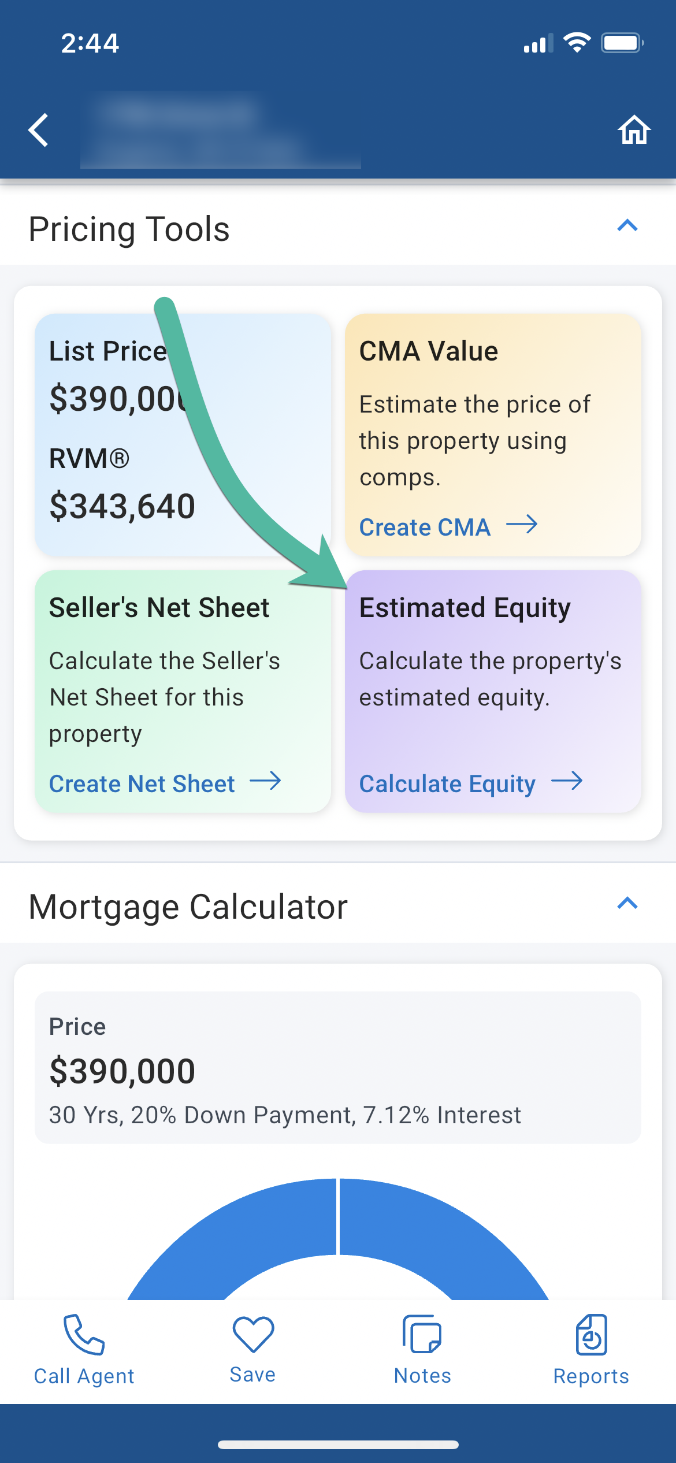Click the Calculate Equity link
The height and width of the screenshot is (1463, 676).
447,784
